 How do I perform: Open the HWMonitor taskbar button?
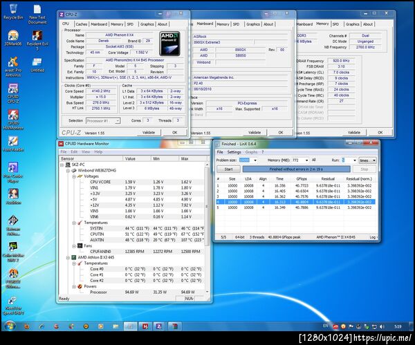point(145,326)
